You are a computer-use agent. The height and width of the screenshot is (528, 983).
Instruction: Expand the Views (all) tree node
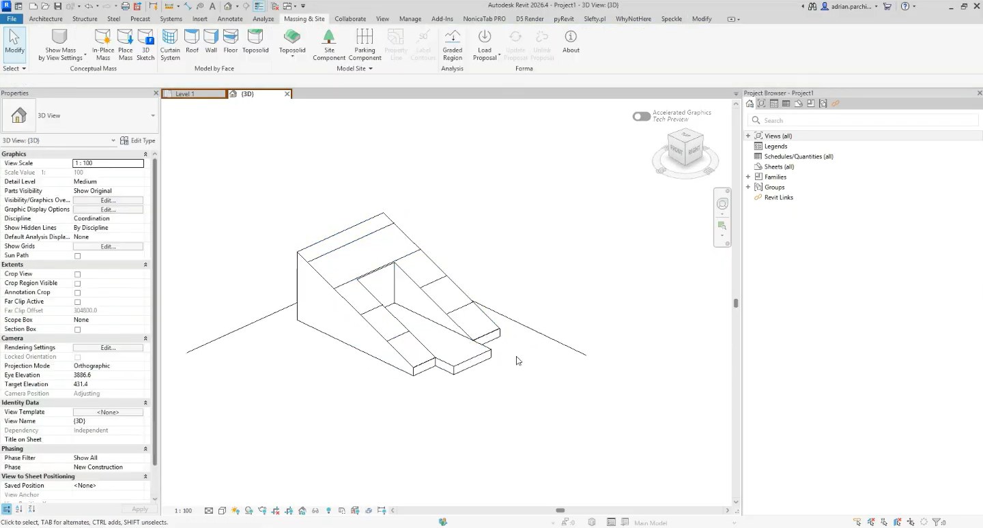pyautogui.click(x=748, y=136)
